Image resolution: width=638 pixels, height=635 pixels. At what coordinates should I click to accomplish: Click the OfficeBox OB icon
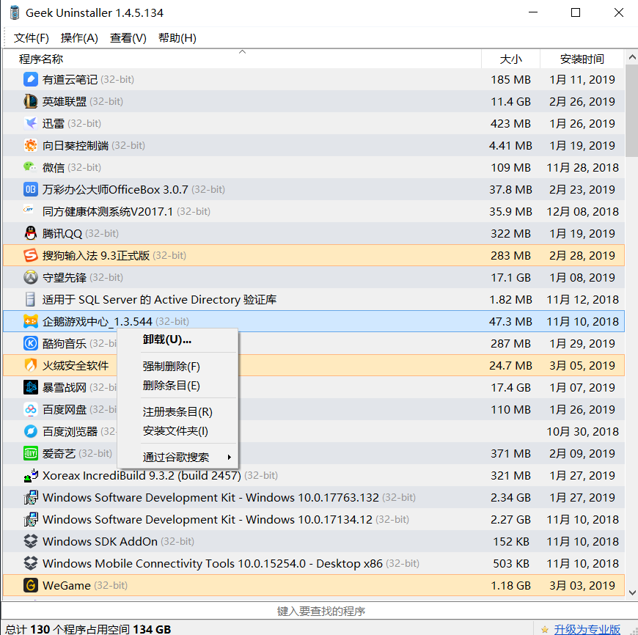tap(31, 189)
